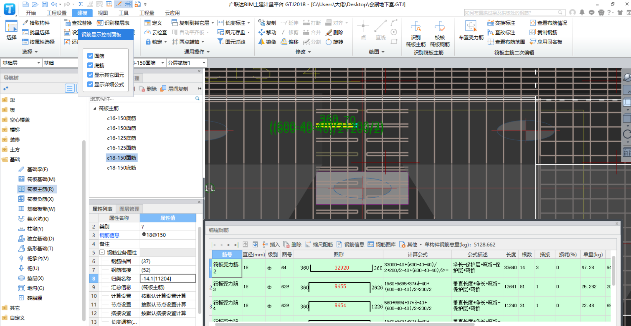Click the 选择 select arrow tool
Screen dimensions: 631x326
pos(11,30)
